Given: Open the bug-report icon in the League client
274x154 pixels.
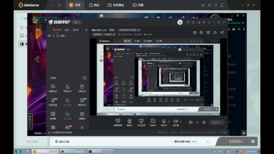Looking at the screenshot, I should [244, 133].
